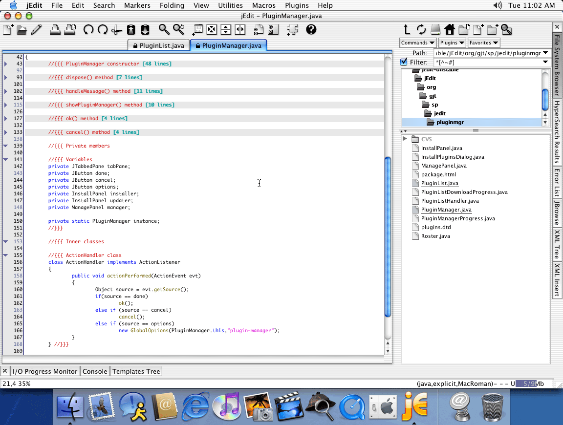
Task: Click the Console button
Action: click(x=95, y=371)
